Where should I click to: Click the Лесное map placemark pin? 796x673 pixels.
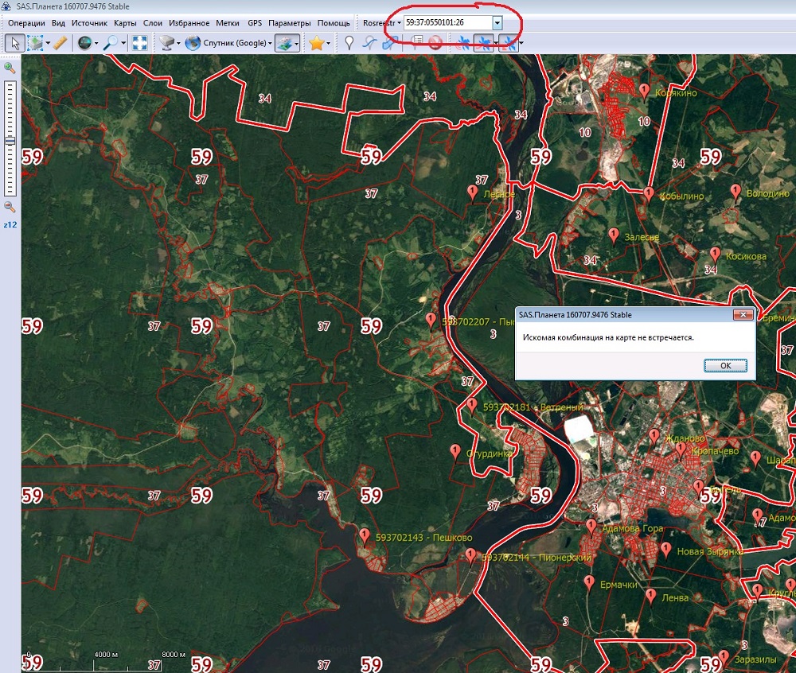[x=473, y=193]
